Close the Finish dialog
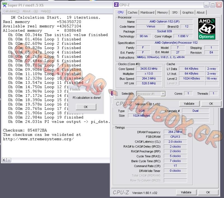Screen dimensions: 224x198 point(100,89)
